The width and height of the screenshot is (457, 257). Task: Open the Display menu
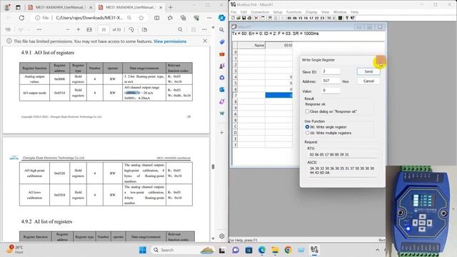tap(311, 12)
